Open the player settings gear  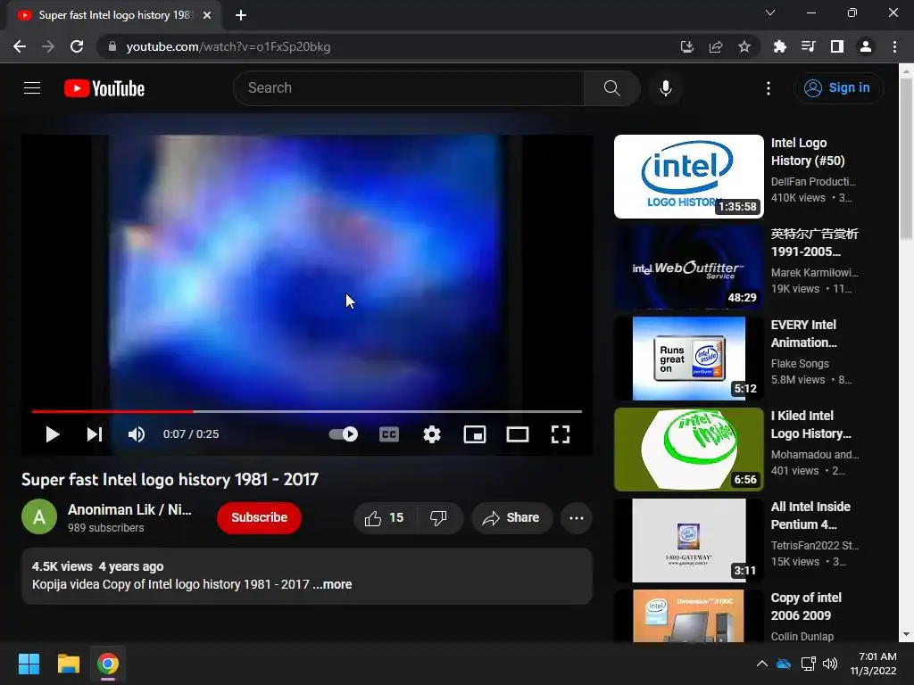432,434
